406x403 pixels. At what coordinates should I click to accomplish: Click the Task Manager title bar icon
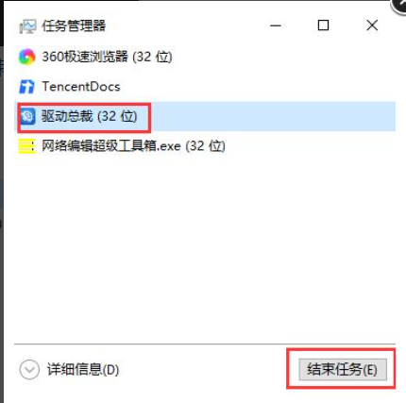(x=27, y=26)
